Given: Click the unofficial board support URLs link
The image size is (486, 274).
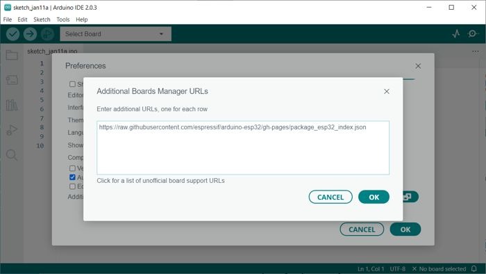Looking at the screenshot, I should point(160,181).
